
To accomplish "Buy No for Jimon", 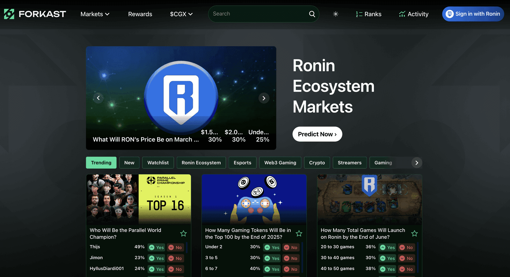I will (x=175, y=258).
